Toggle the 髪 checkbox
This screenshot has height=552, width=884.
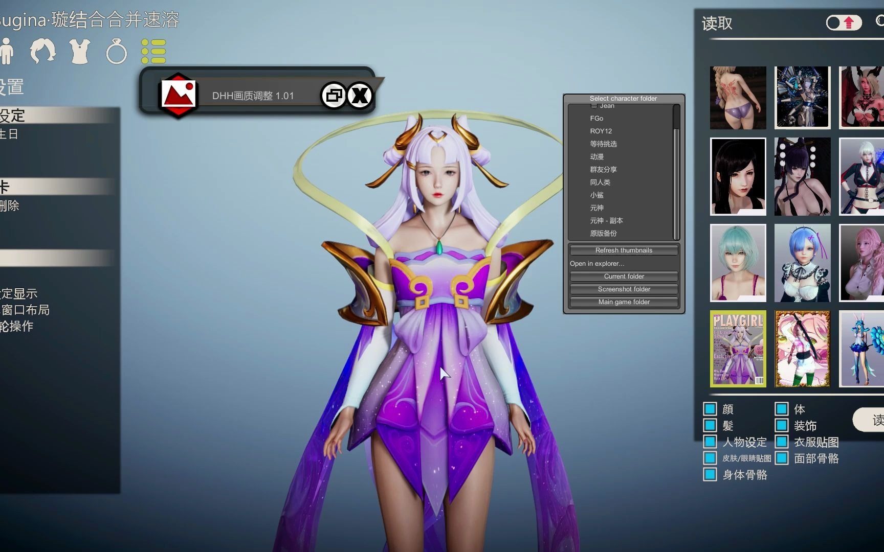pos(710,425)
